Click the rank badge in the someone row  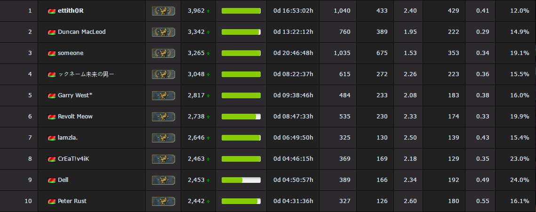[x=163, y=53]
